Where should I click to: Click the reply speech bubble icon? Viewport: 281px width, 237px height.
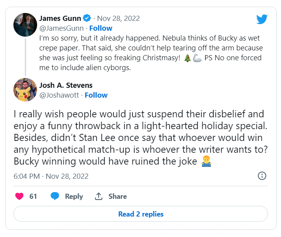click(55, 196)
